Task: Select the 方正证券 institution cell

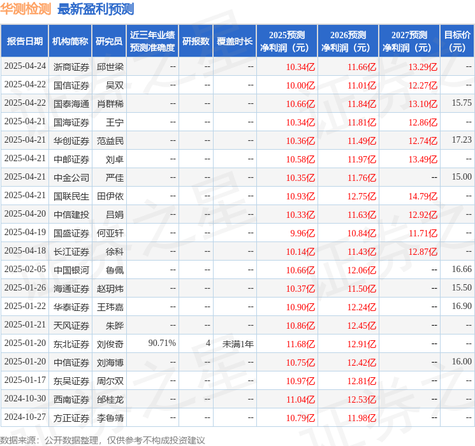Action: [x=71, y=418]
